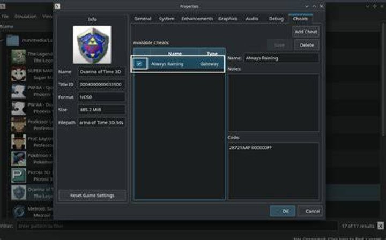
Task: Select the Info Name field Ocarina of Time 3D
Action: pyautogui.click(x=101, y=72)
